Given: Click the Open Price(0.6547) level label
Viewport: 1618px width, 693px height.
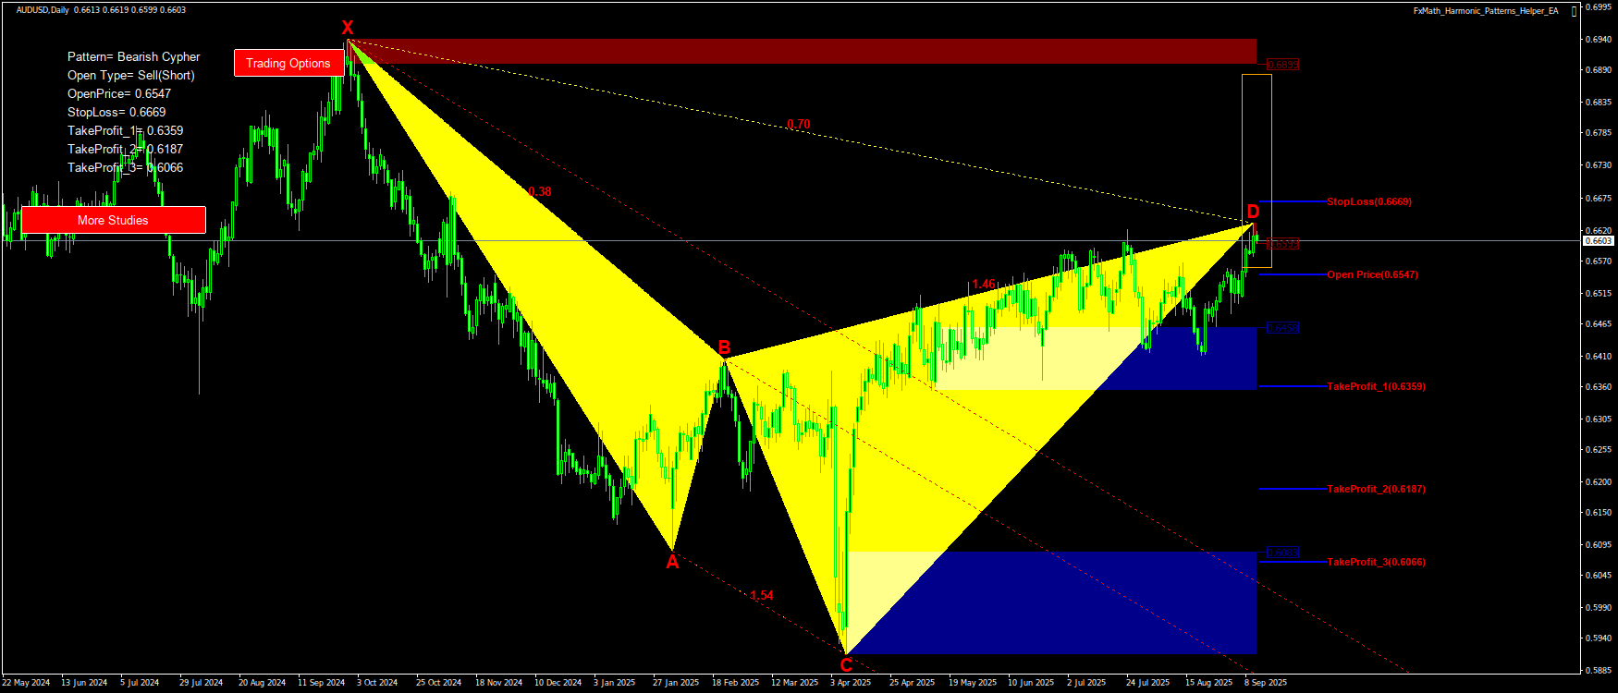Looking at the screenshot, I should tap(1372, 274).
